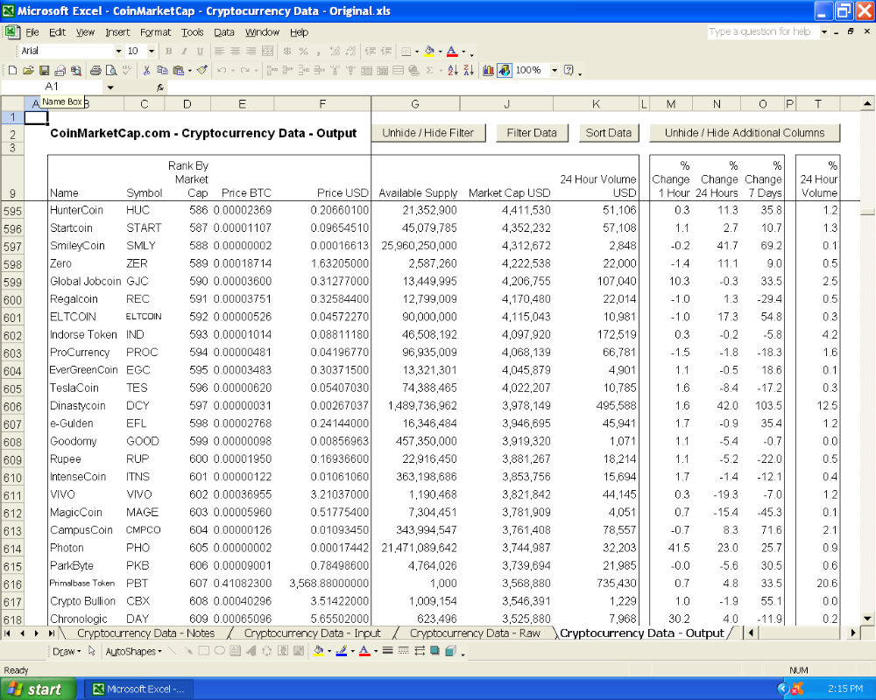Image resolution: width=876 pixels, height=700 pixels.
Task: Expand the Zoom percentage dropdown
Action: [555, 70]
